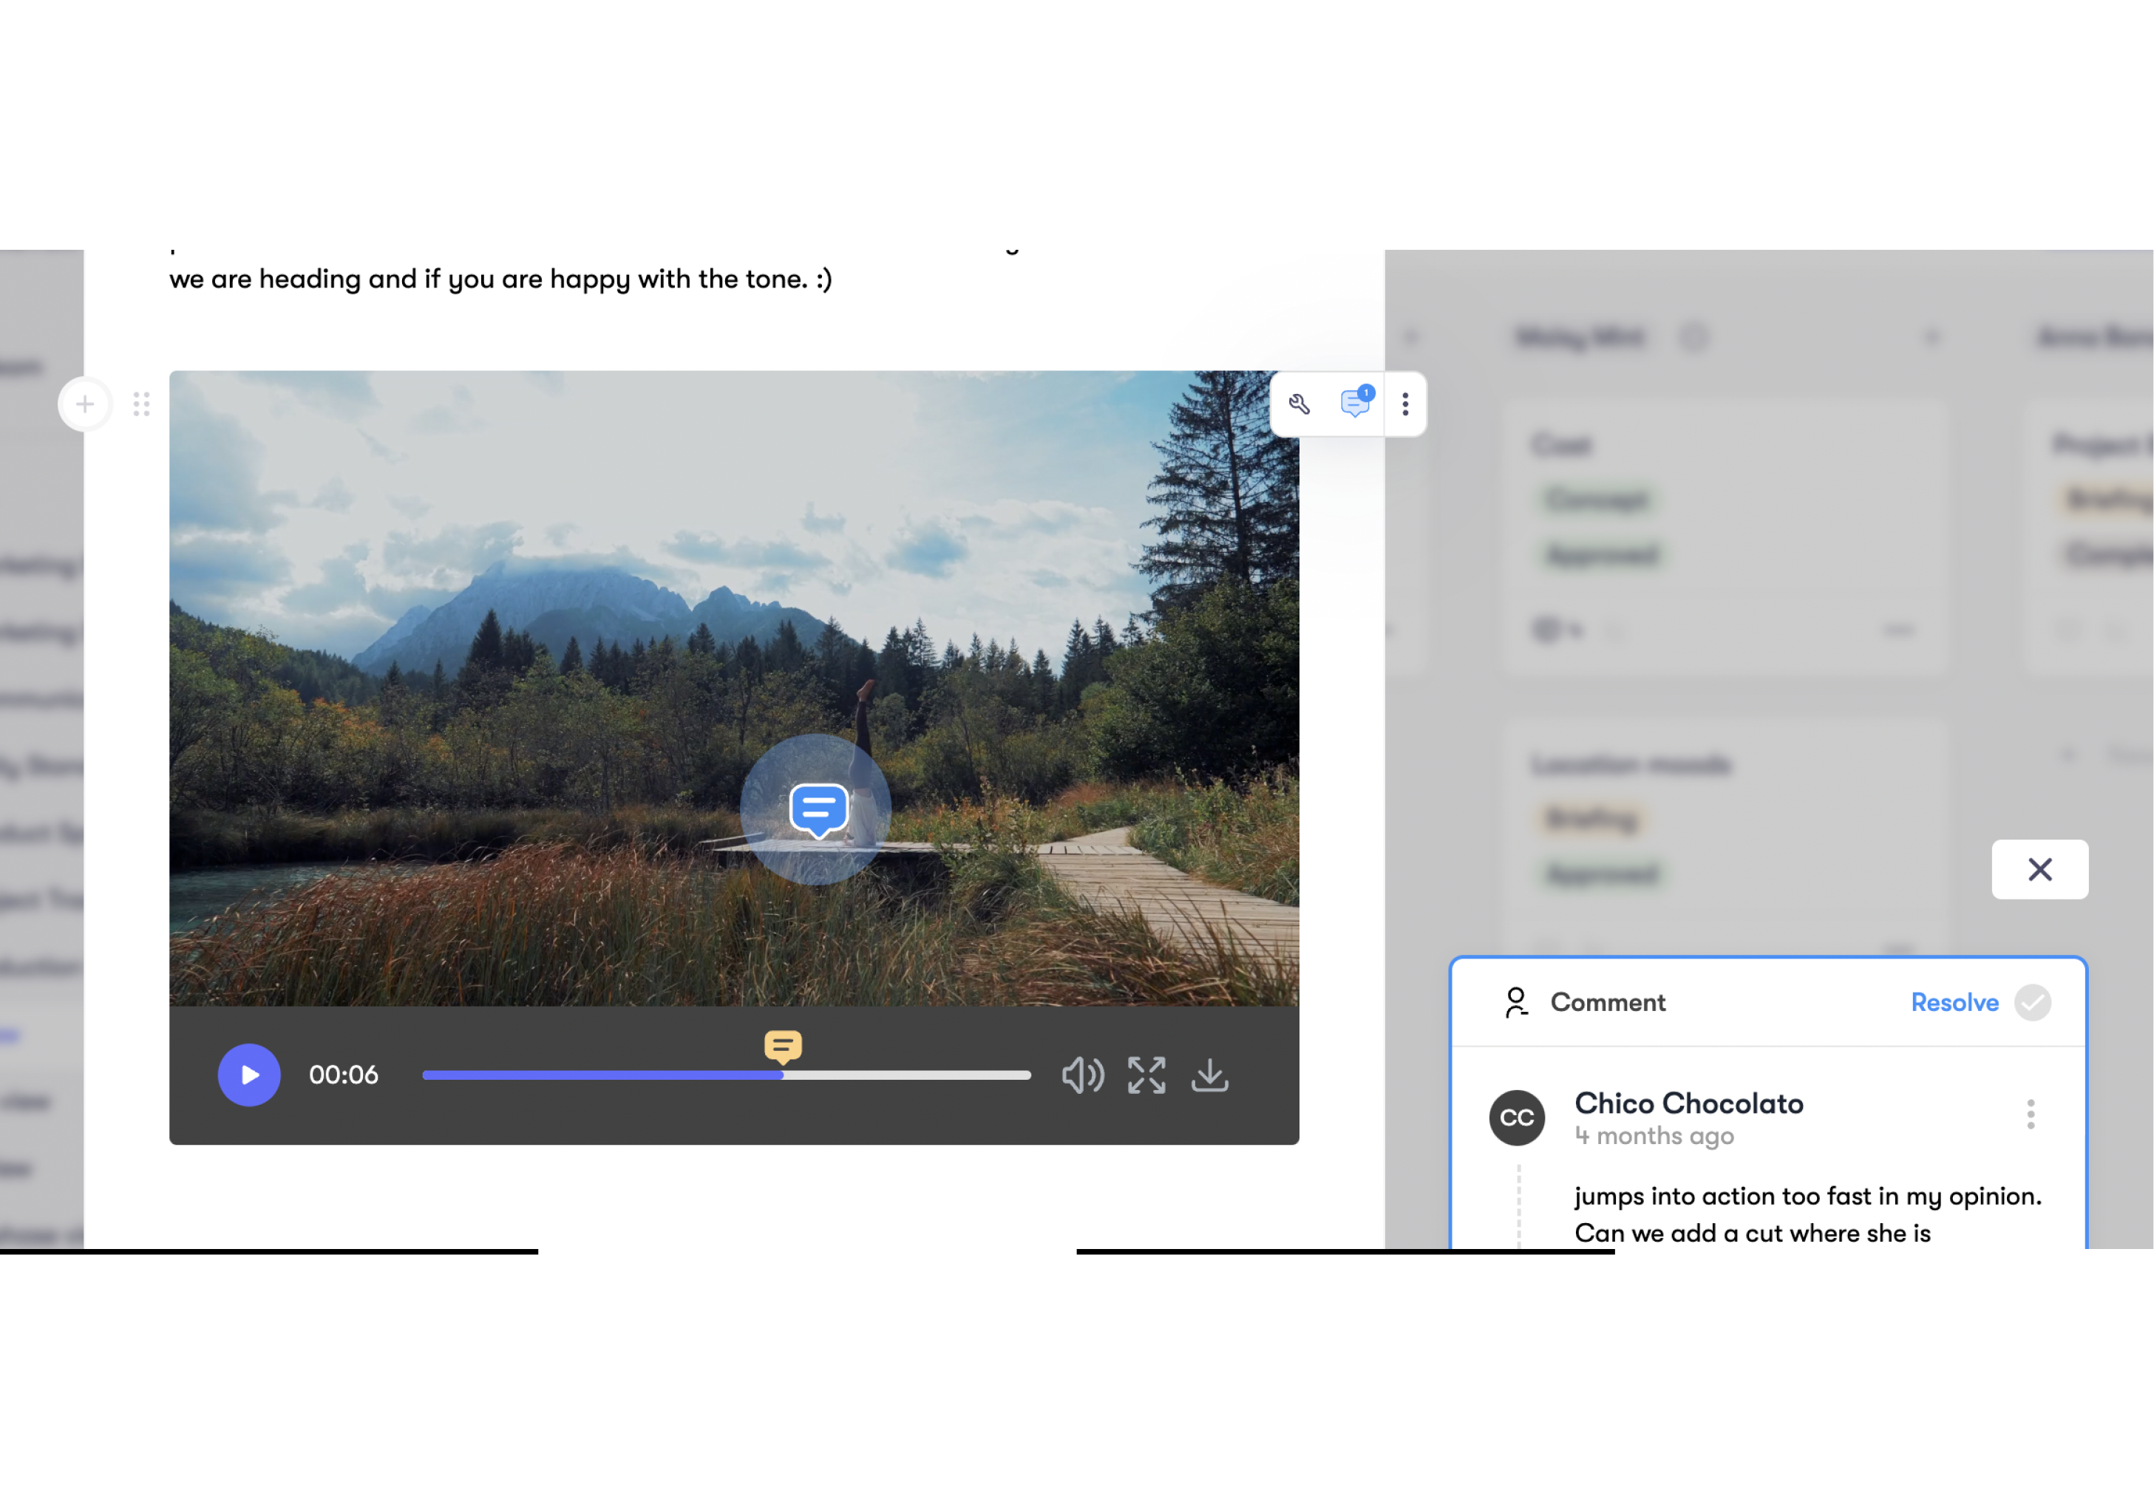Play the video with the purple button
This screenshot has height=1504, width=2154.
[248, 1075]
